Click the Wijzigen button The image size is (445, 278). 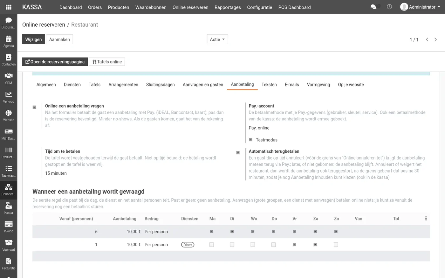(x=33, y=39)
